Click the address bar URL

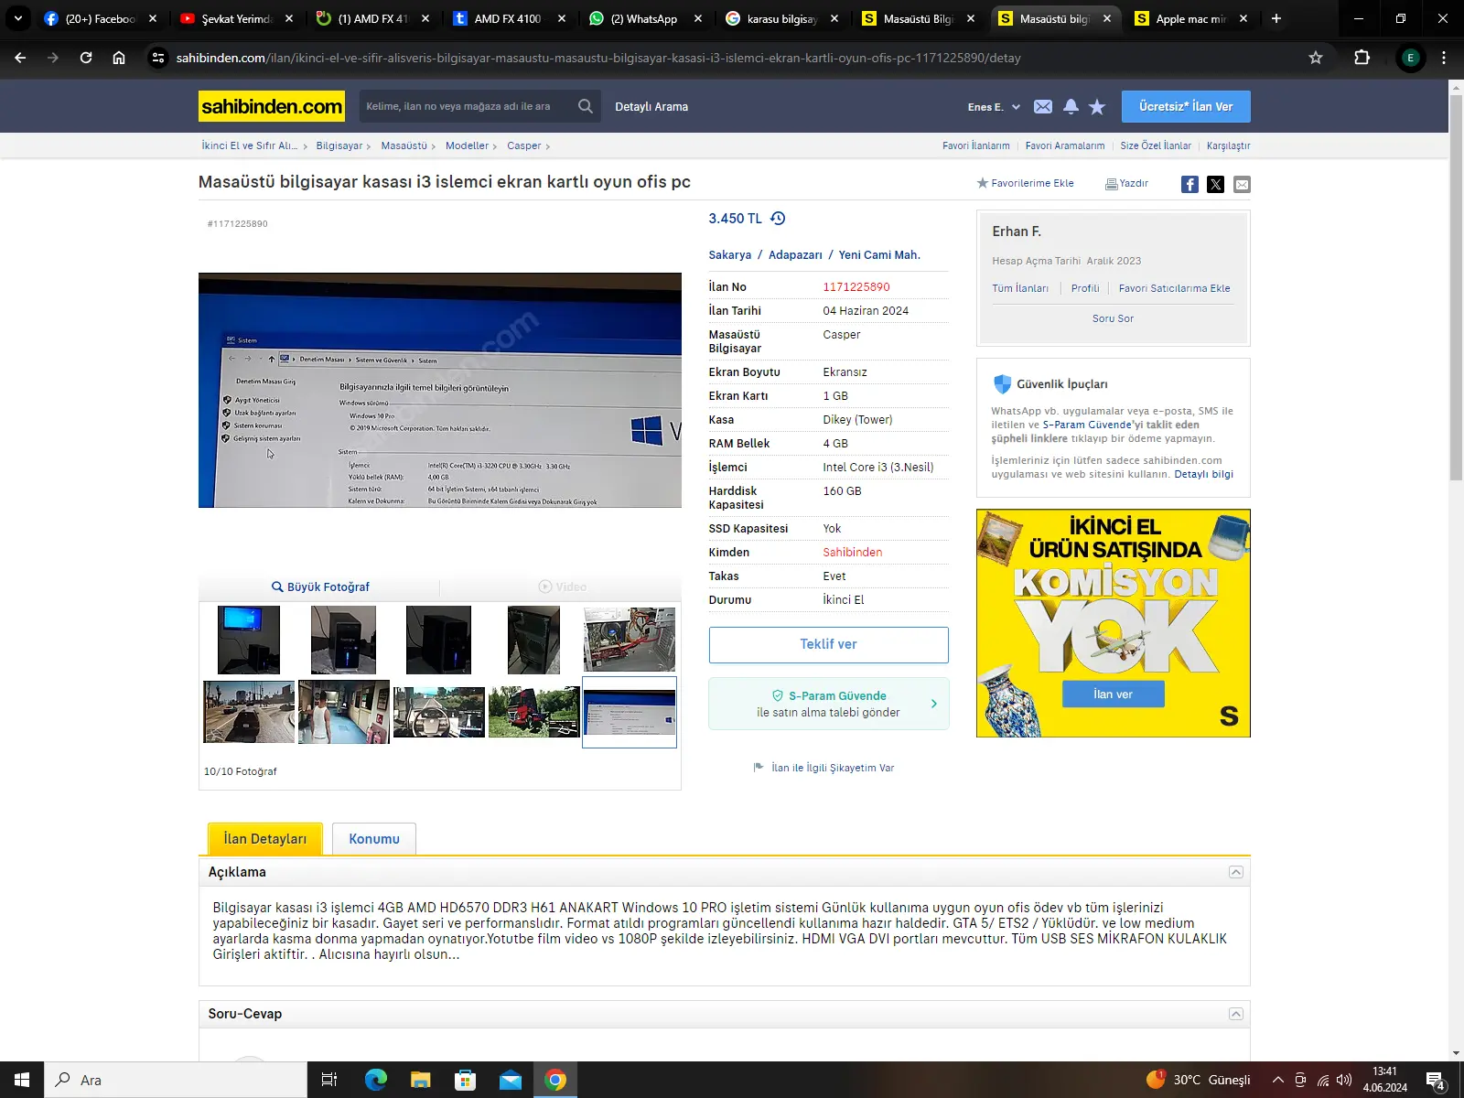(598, 58)
